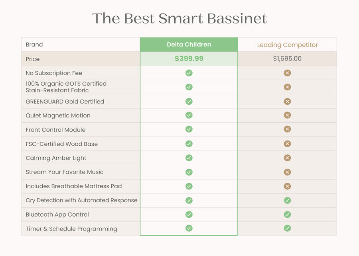Click the competitor's checkmark for Bluetooth App Control
The height and width of the screenshot is (256, 359).
click(287, 215)
